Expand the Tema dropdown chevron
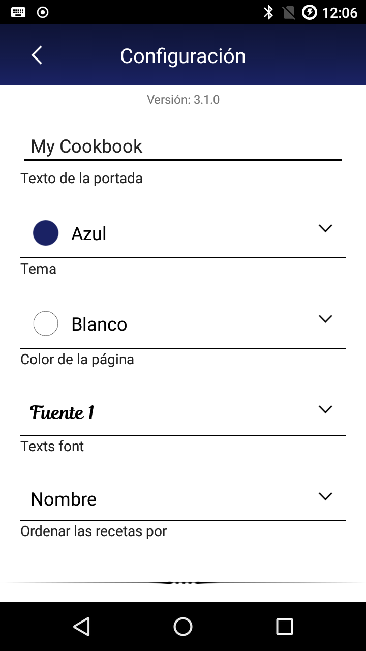 [325, 228]
